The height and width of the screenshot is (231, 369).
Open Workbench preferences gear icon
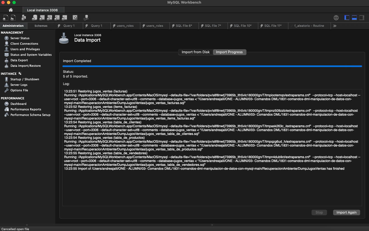pos(336,18)
